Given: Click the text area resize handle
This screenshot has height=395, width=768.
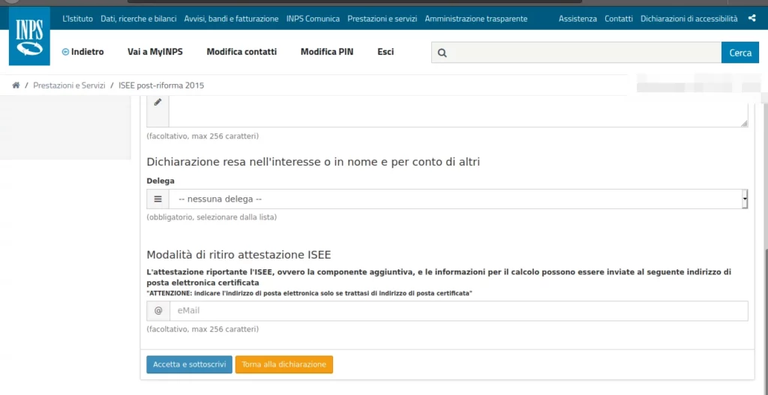Looking at the screenshot, I should (x=745, y=124).
